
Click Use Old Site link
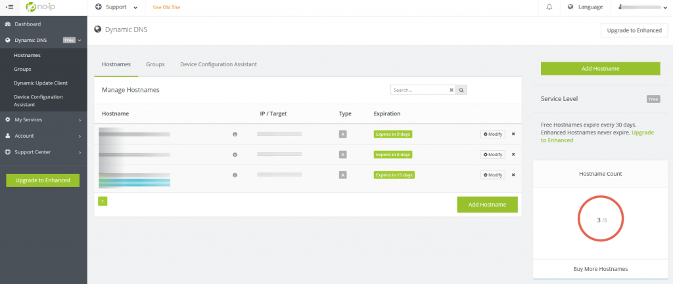click(x=166, y=7)
